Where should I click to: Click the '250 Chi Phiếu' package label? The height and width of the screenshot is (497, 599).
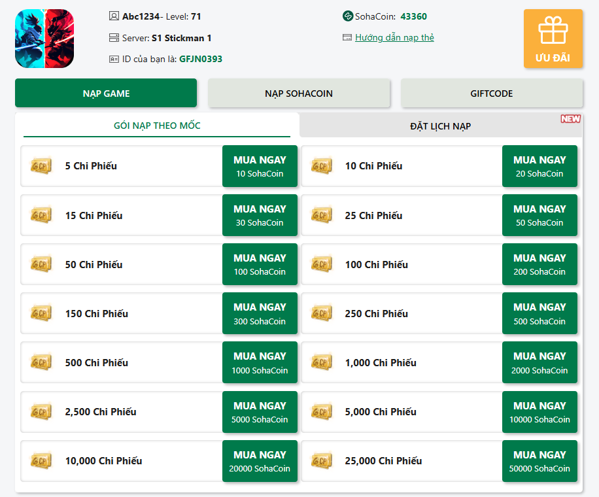(376, 313)
